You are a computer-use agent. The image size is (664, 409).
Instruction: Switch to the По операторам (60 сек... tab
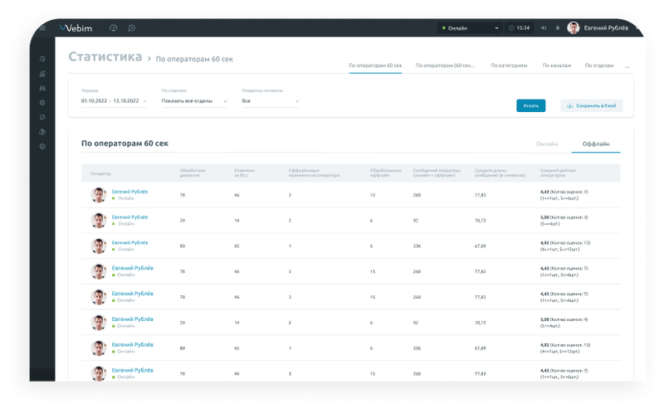point(445,66)
